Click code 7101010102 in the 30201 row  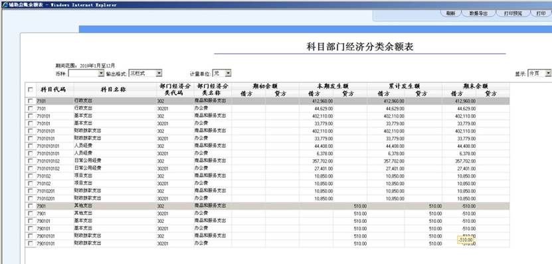tap(48, 168)
